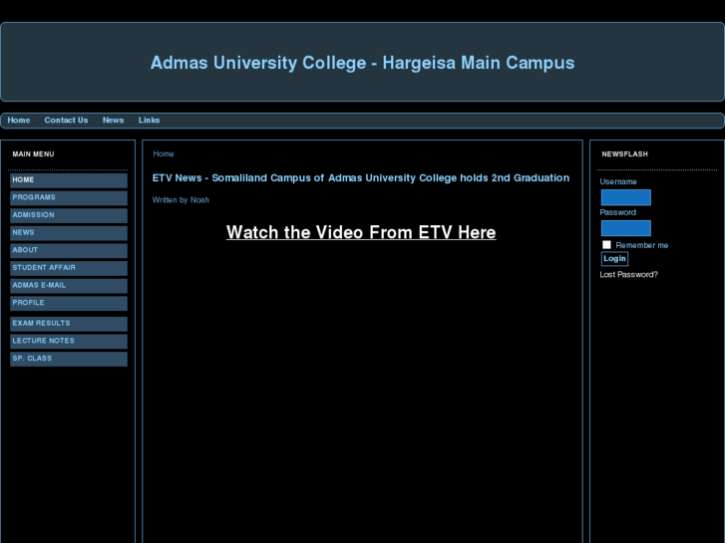Click the NEWSFLASH heading
This screenshot has width=725, height=543.
(624, 154)
